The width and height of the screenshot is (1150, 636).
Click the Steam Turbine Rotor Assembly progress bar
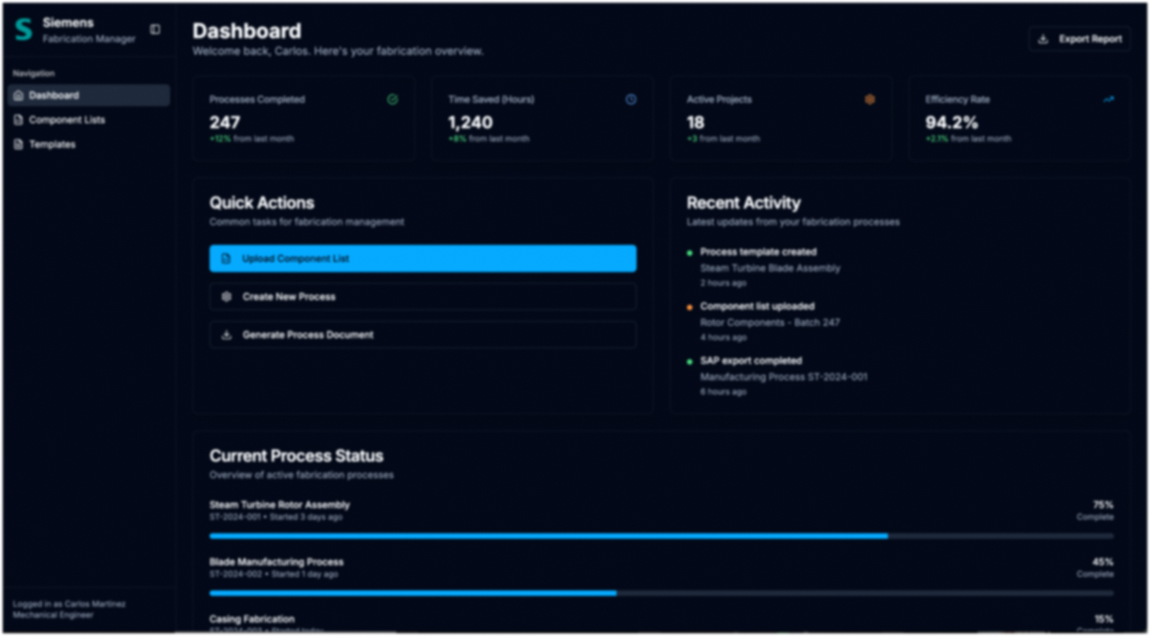click(x=661, y=536)
